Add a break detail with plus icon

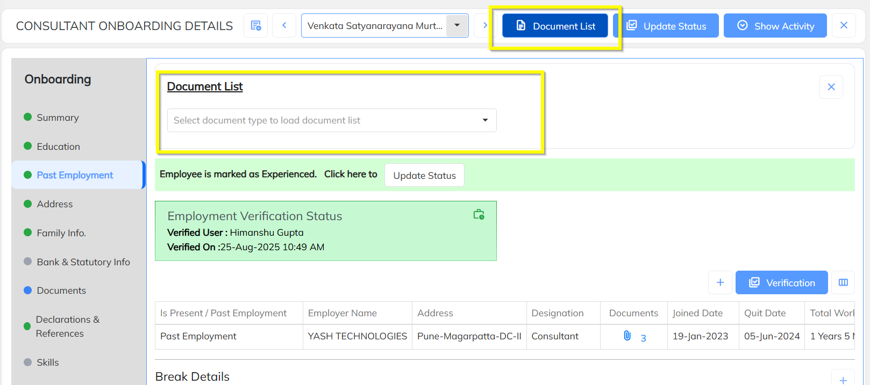(x=843, y=380)
